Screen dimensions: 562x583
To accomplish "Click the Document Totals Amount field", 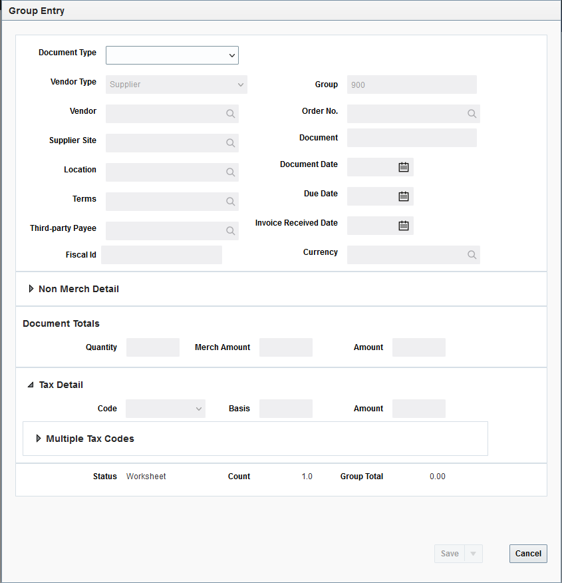I will tap(419, 347).
